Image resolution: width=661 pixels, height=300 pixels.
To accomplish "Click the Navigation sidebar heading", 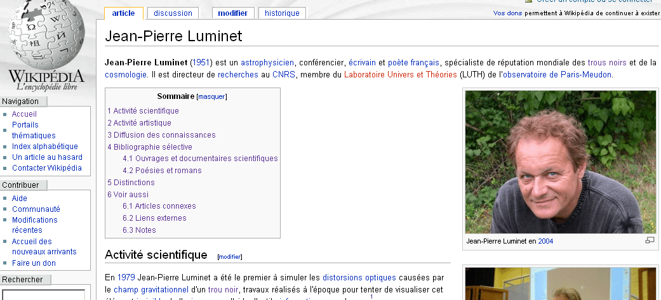I will tap(20, 101).
